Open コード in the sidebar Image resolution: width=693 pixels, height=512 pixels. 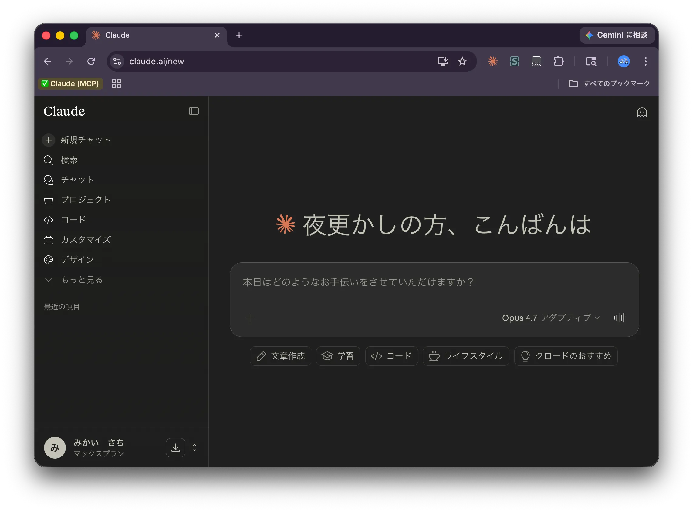(65, 220)
